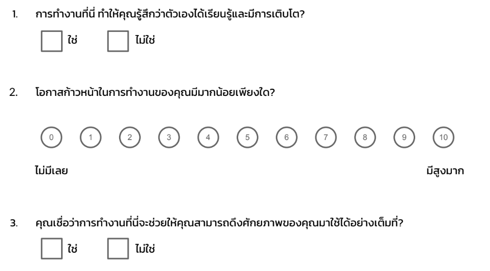Viewport: 490px width, 271px height.
Task: Select rating 0 on the scale
Action: [x=51, y=137]
